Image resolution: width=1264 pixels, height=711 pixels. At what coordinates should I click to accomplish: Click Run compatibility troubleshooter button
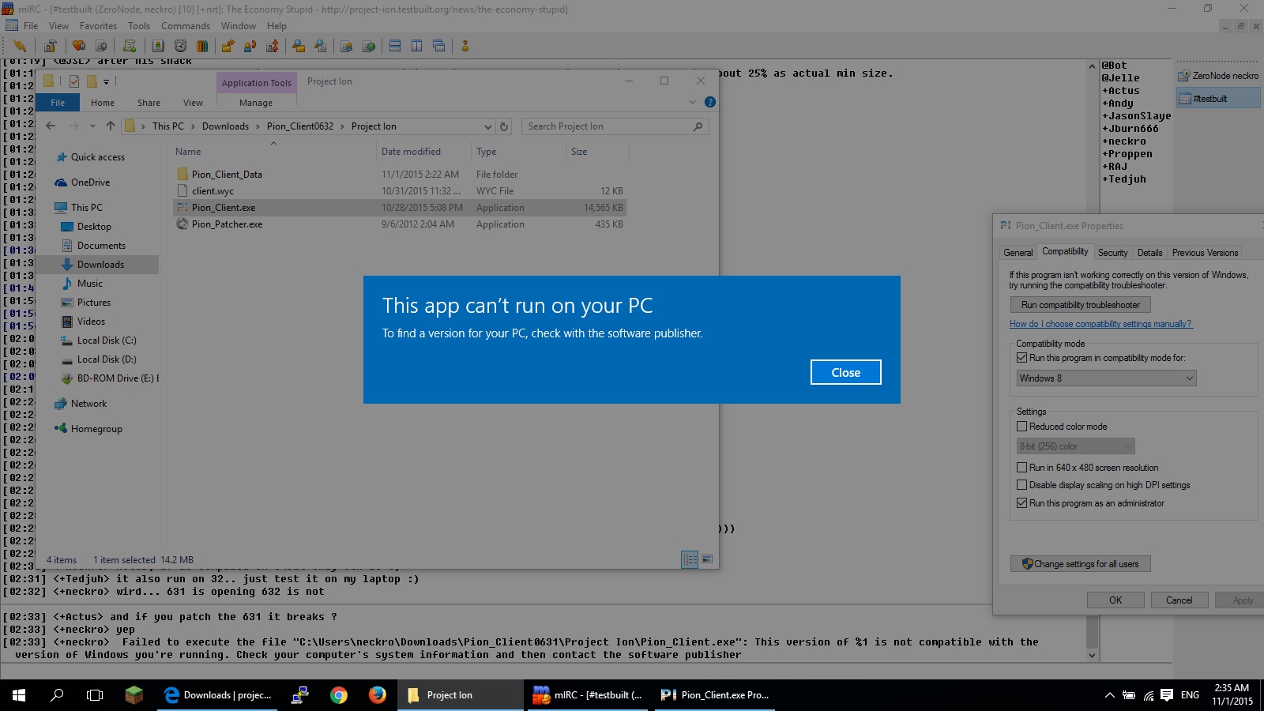pyautogui.click(x=1080, y=305)
